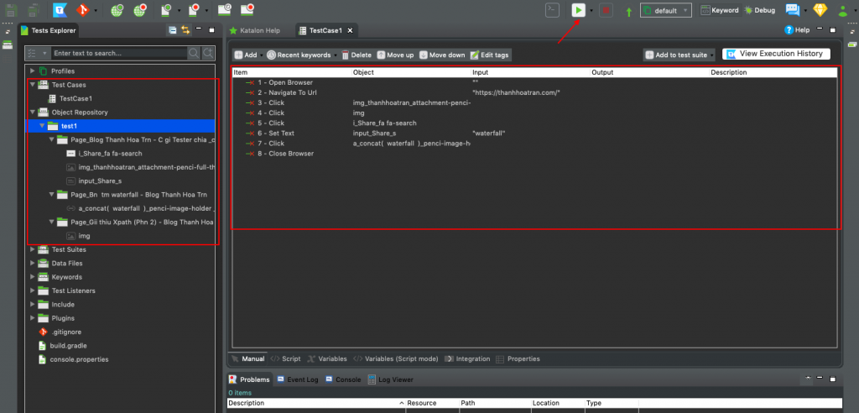The image size is (859, 413).
Task: Switch to the Katalon Help tab
Action: point(254,31)
